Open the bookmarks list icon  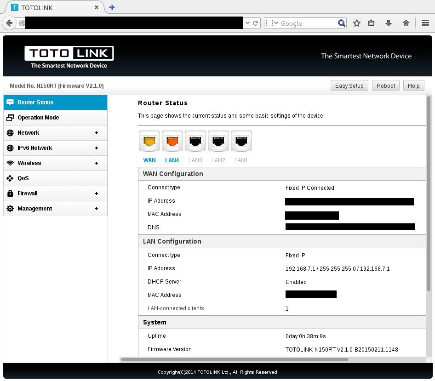pos(371,23)
